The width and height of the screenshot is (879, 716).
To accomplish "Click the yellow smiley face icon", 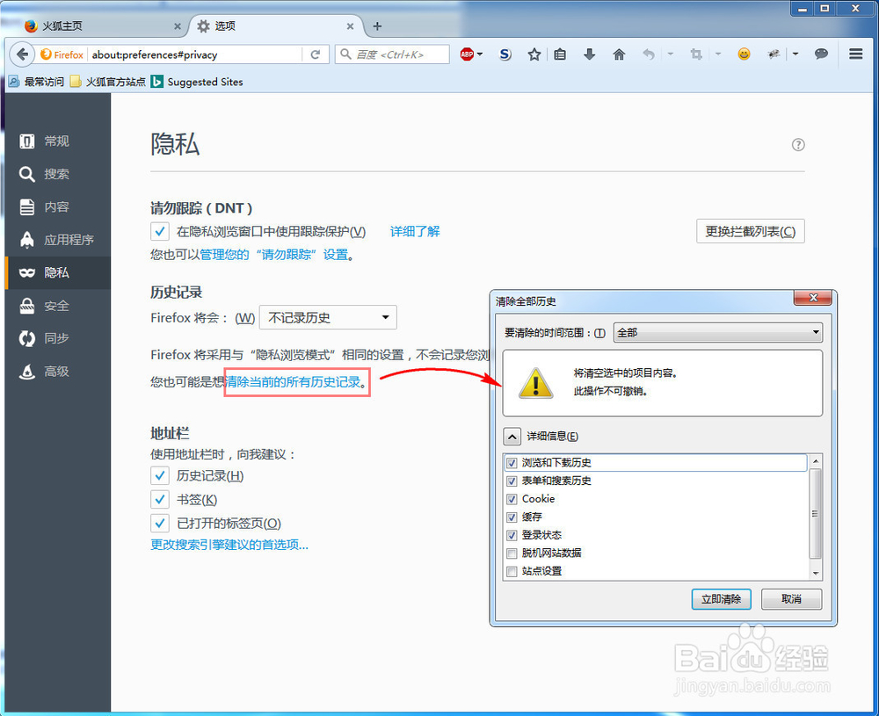I will (x=744, y=54).
